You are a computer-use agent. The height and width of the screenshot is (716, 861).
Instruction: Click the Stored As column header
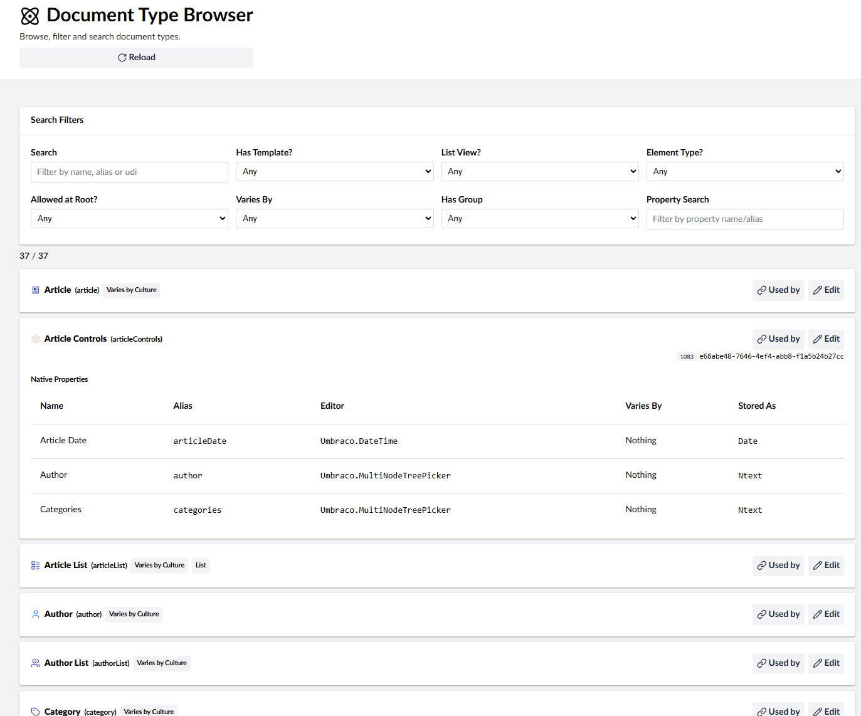tap(757, 406)
